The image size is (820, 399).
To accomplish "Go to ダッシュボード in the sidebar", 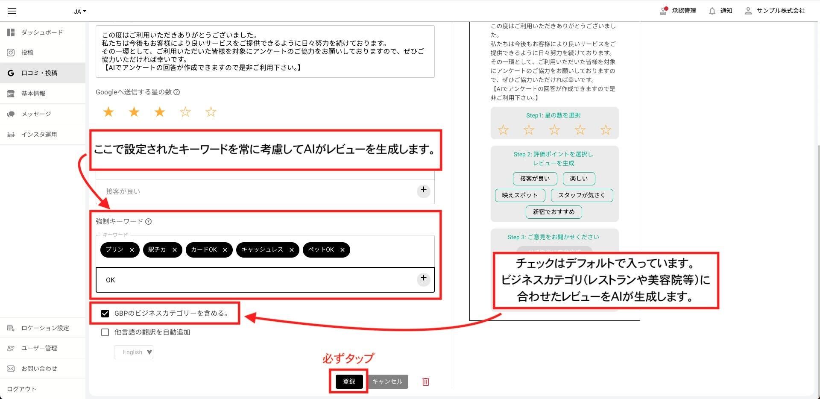I will [x=42, y=32].
